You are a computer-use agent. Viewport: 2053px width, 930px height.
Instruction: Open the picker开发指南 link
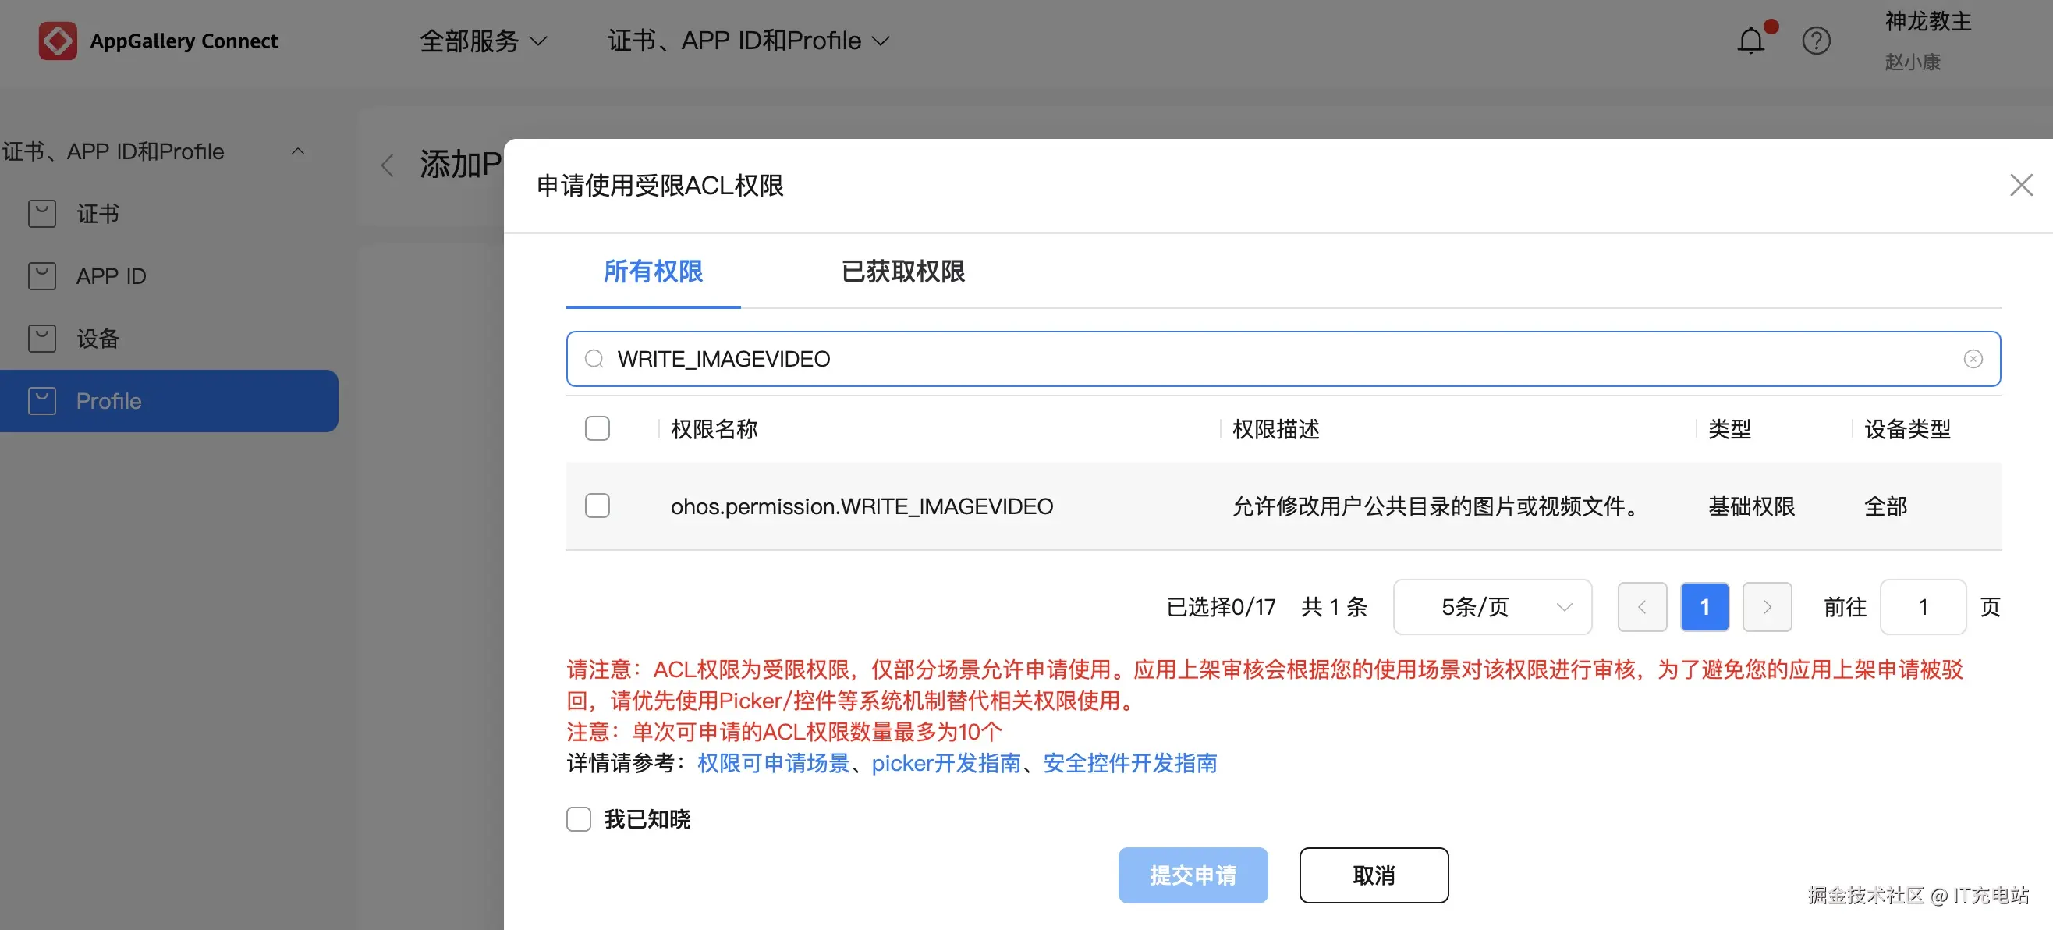coord(945,764)
